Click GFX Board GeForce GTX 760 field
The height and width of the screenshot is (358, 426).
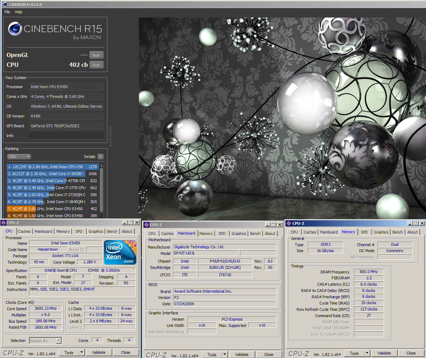(66, 126)
